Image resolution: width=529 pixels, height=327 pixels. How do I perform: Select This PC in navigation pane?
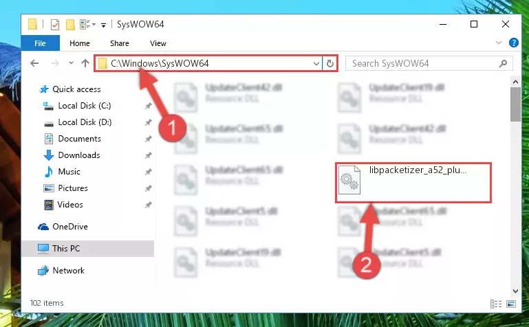pyautogui.click(x=88, y=249)
